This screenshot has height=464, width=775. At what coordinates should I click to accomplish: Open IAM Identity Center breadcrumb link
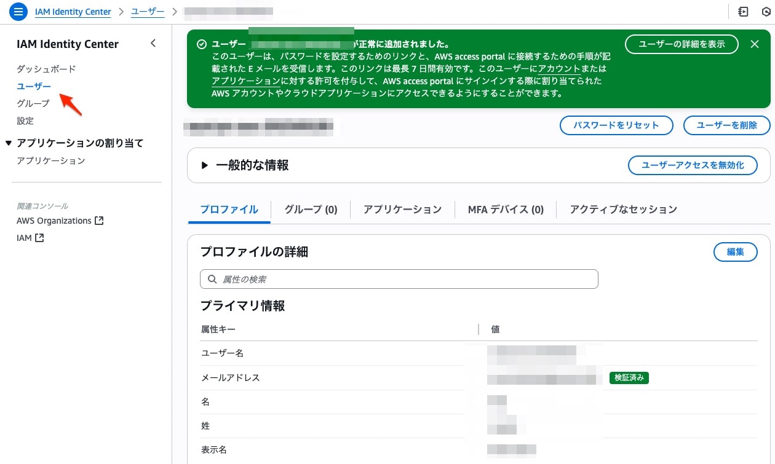73,12
